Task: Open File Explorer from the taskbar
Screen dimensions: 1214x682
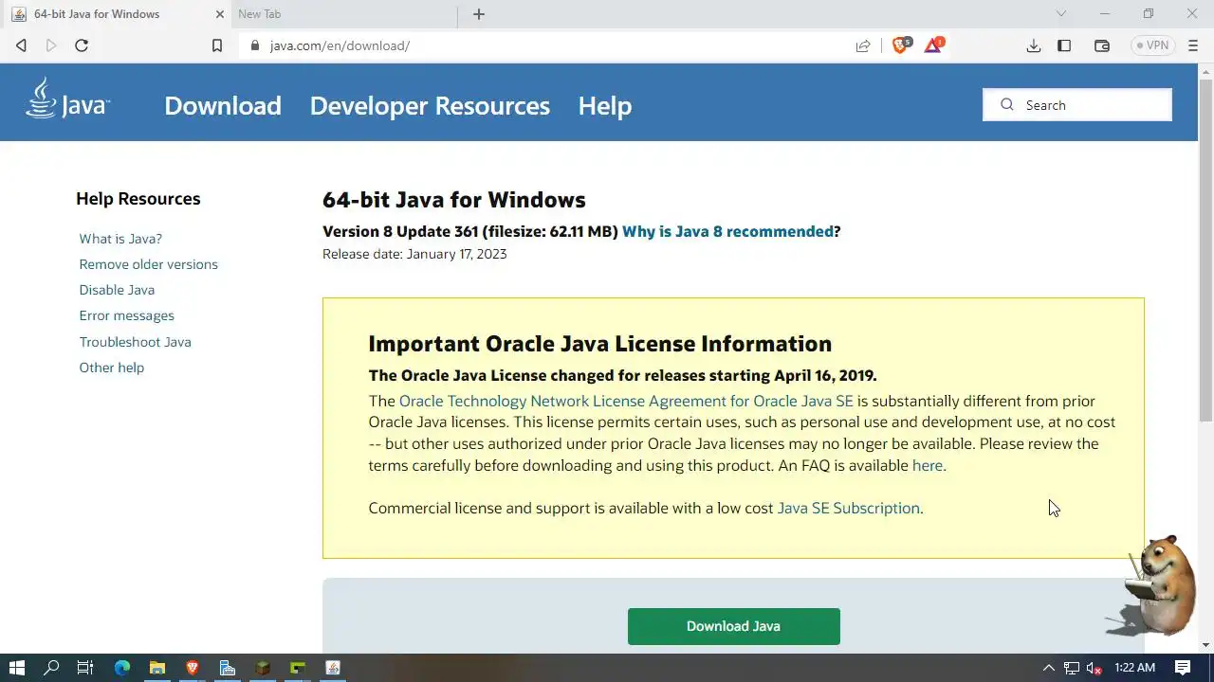Action: pos(156,668)
